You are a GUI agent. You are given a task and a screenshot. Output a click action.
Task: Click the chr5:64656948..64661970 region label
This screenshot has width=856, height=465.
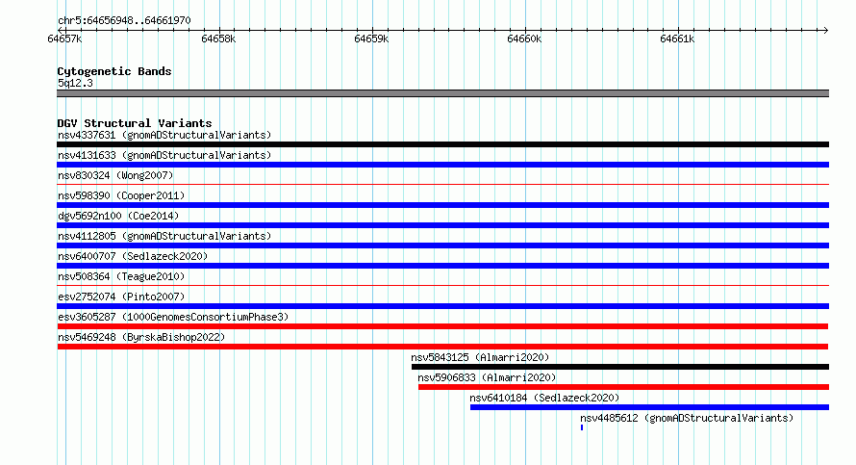pos(124,20)
